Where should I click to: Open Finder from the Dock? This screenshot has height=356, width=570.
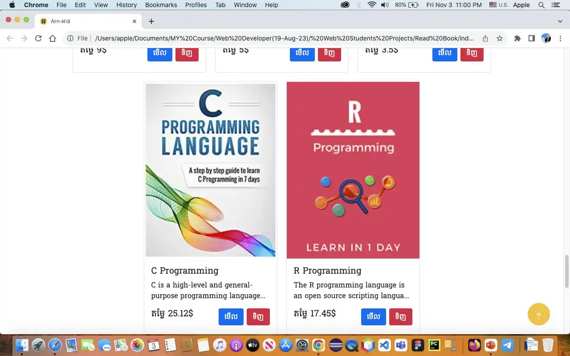[22, 345]
